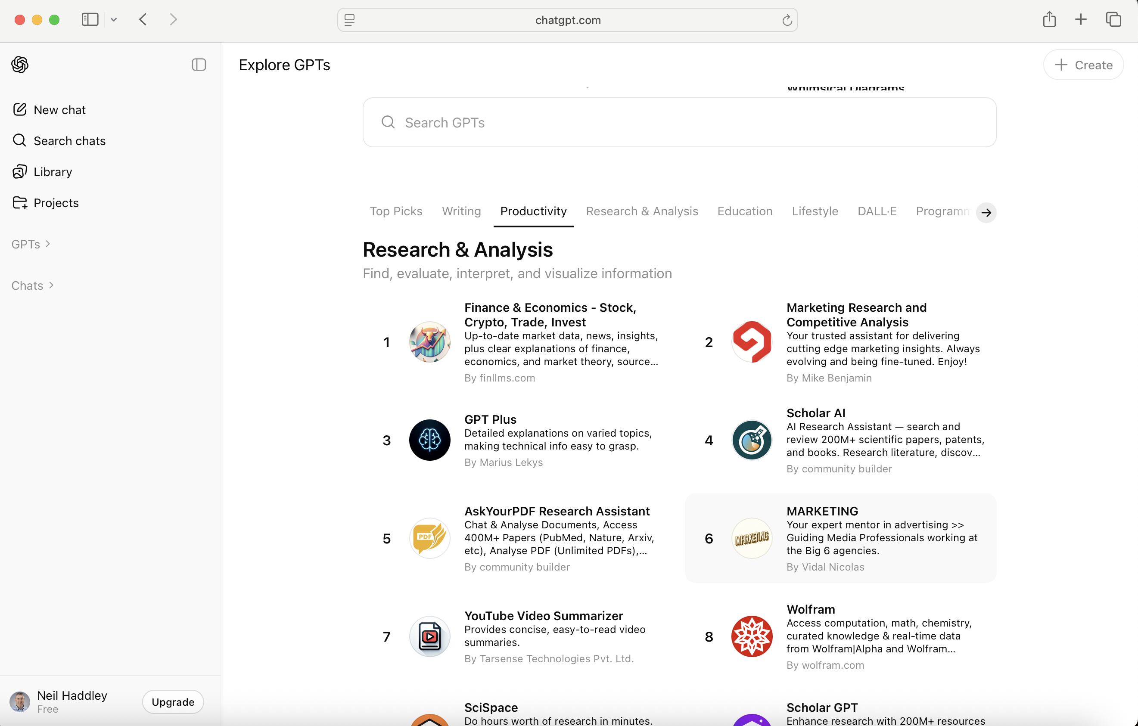Click the Create button

[x=1083, y=65]
